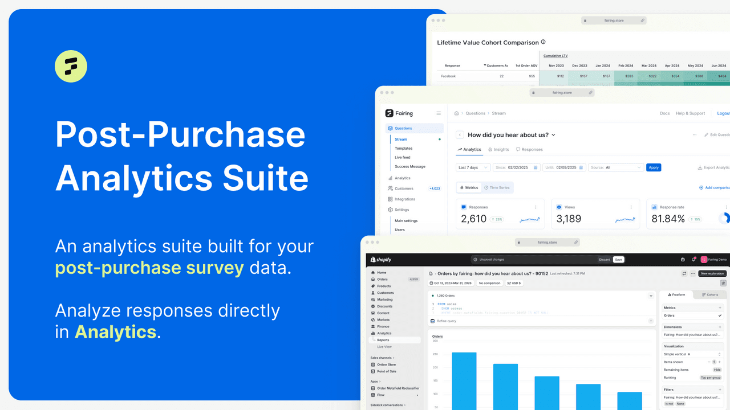Open the more options menu beside New exploration
This screenshot has width=730, height=410.
tap(692, 273)
